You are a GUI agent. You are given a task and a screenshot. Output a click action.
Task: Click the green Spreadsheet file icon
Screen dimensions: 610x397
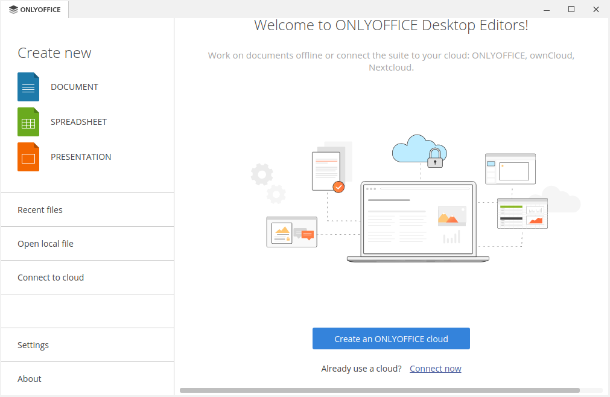(x=28, y=122)
